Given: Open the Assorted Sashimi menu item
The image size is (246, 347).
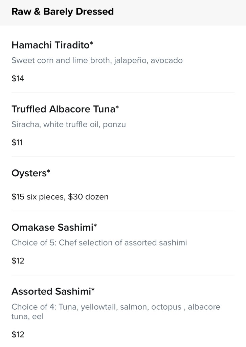Looking at the screenshot, I should click(x=51, y=291).
